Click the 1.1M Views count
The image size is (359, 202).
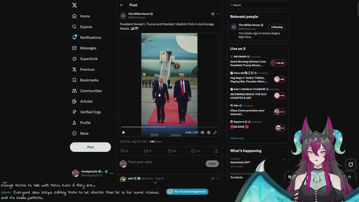pos(156,142)
